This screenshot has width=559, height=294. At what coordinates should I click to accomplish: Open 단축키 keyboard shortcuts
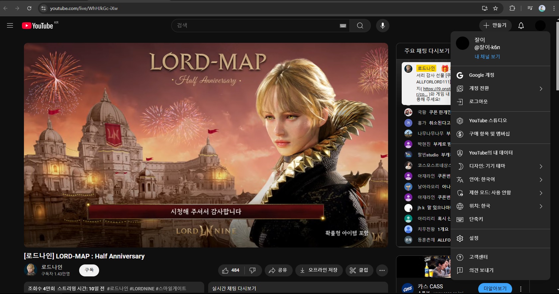coord(500,219)
